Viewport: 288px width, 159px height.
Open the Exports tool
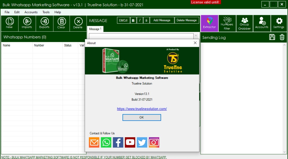click(44, 23)
